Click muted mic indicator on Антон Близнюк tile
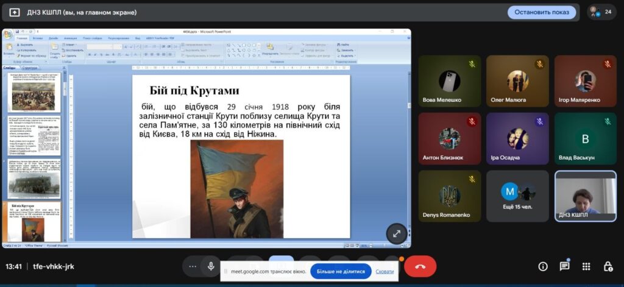This screenshot has width=624, height=287. click(x=472, y=121)
